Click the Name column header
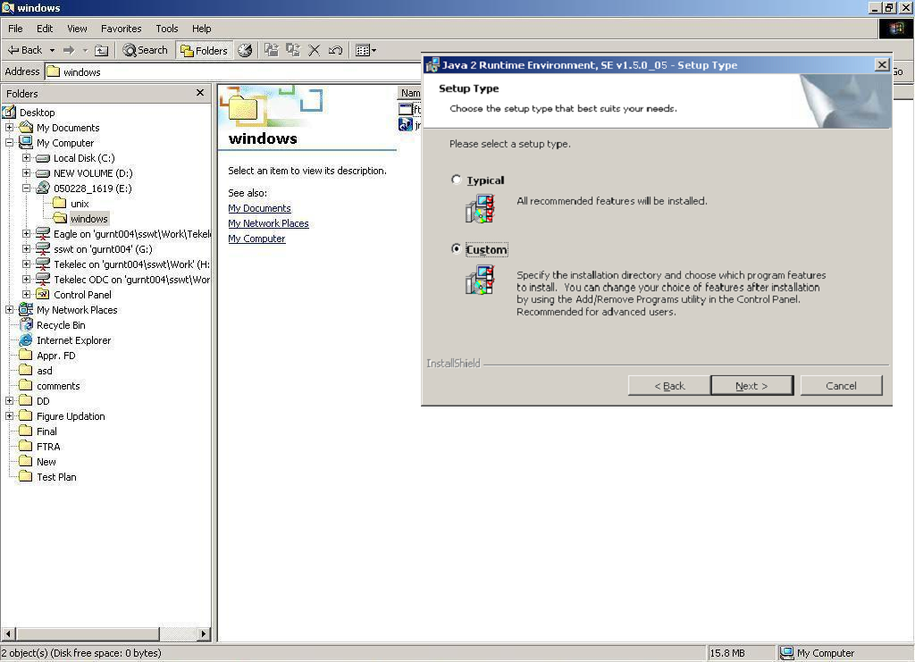 click(409, 93)
